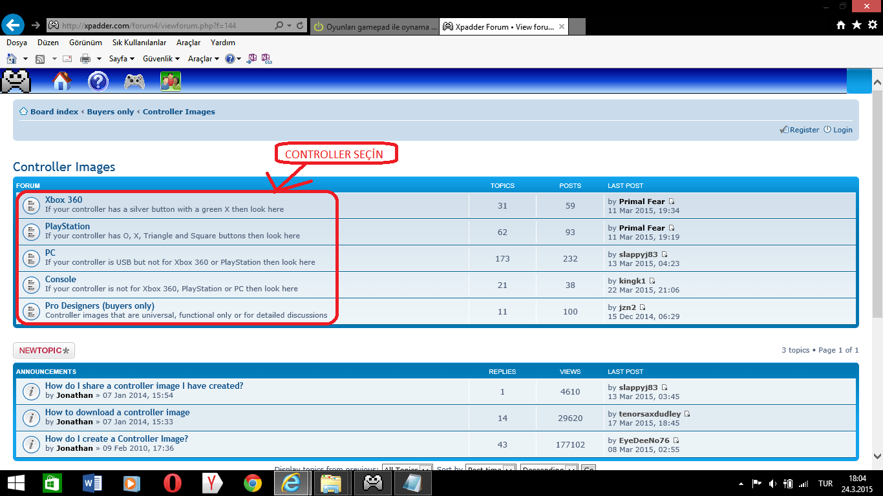Refresh the page from the address bar
This screenshot has width=883, height=496.
pyautogui.click(x=301, y=26)
